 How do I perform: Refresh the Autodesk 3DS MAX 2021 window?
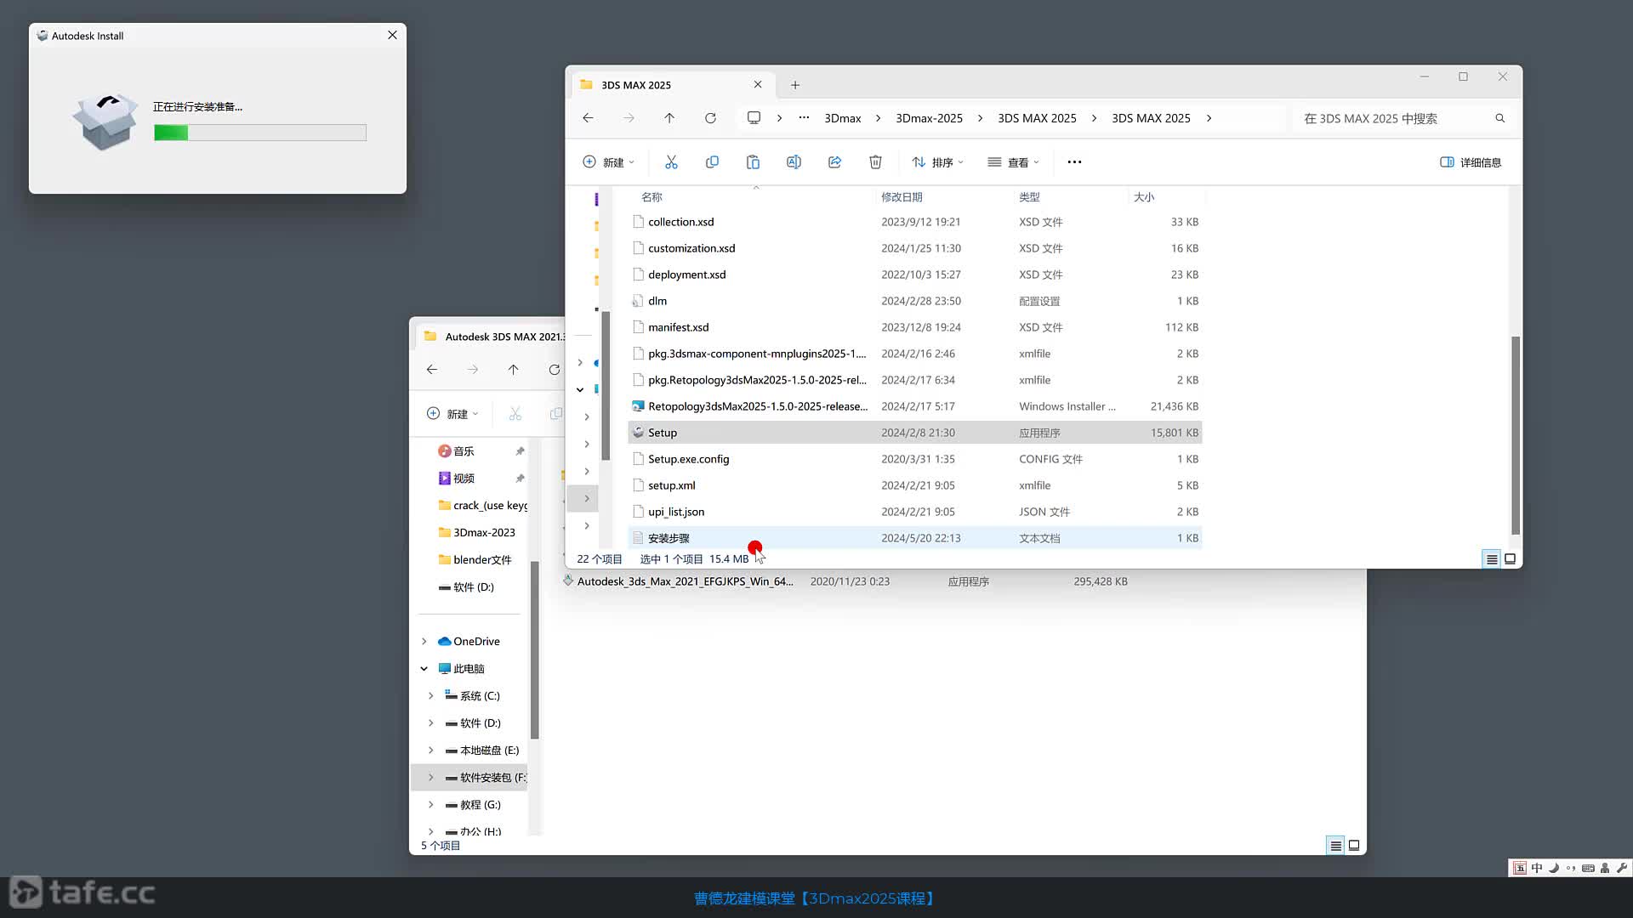pyautogui.click(x=554, y=370)
